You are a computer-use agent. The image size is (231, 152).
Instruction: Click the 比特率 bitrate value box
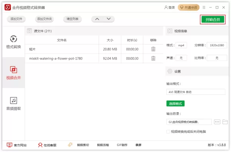[x=217, y=58]
